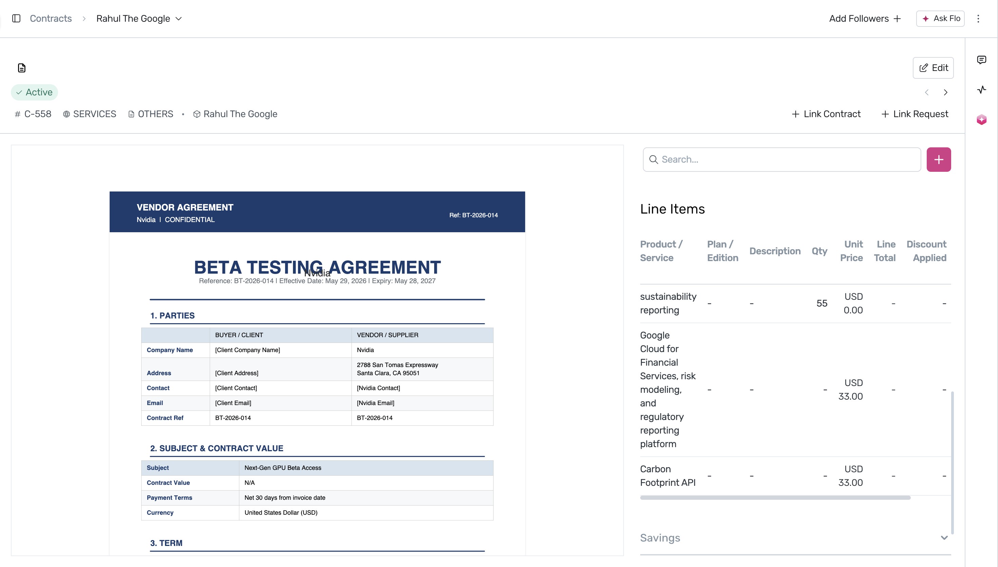Viewport: 998px width, 567px height.
Task: Click the document icon above Active
Action: (x=22, y=68)
